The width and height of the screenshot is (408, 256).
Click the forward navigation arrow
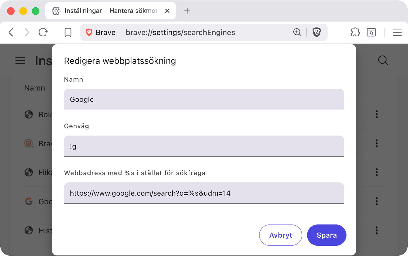point(27,33)
